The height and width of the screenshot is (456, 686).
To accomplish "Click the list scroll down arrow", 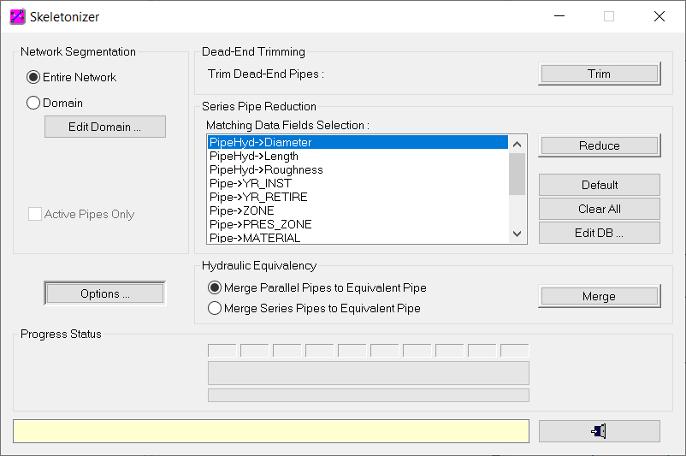I will point(517,234).
